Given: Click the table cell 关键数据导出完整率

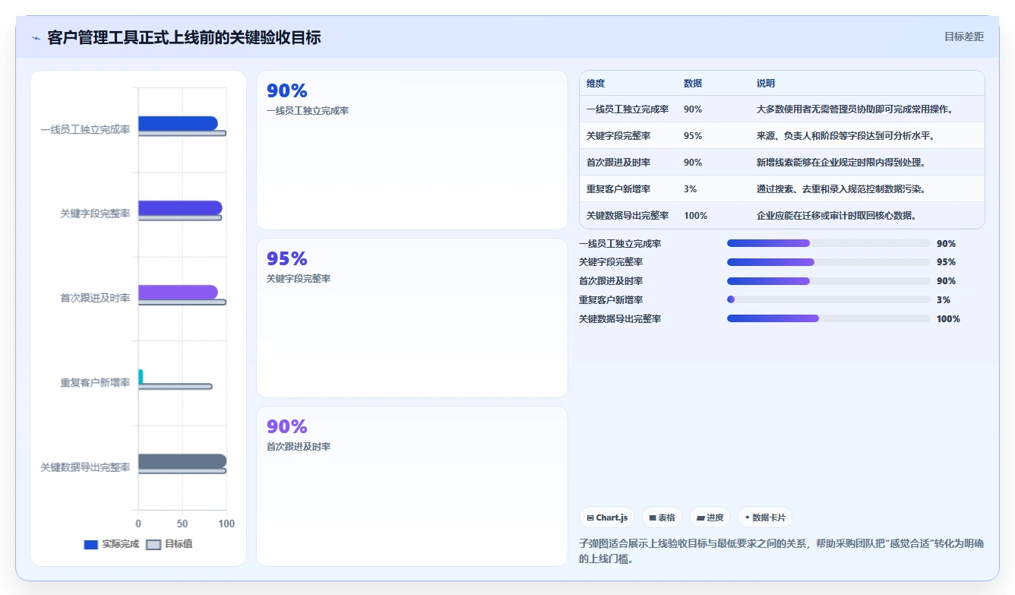Looking at the screenshot, I should [x=628, y=216].
